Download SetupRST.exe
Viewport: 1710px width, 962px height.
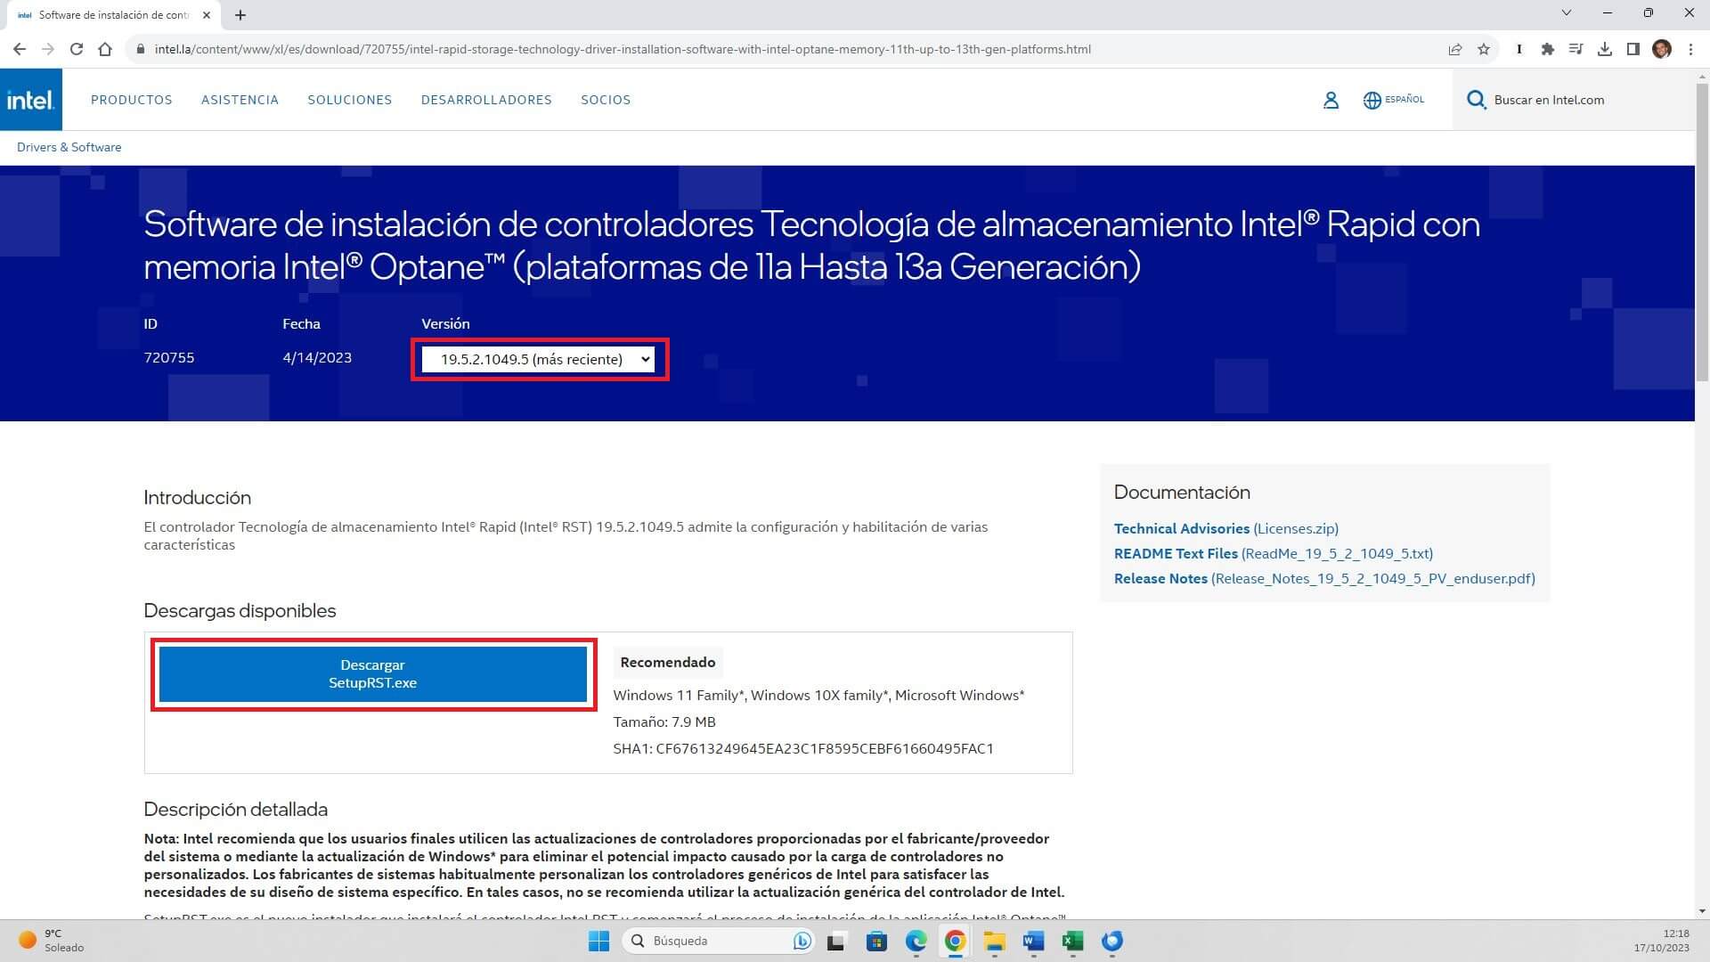[x=372, y=674]
